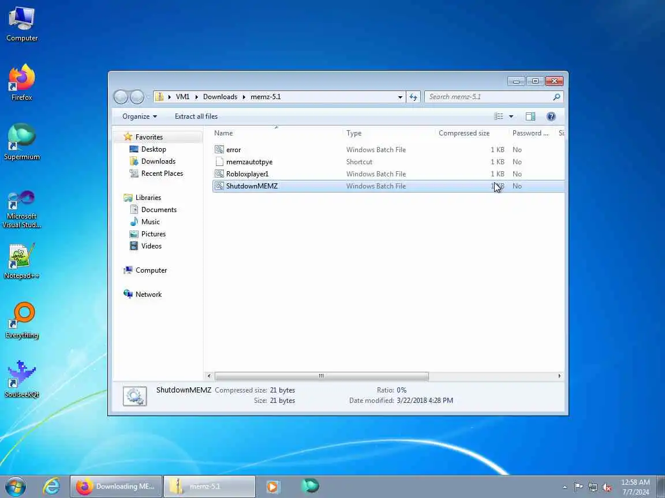Click the ShutdownMEMZ details pane file icon
The height and width of the screenshot is (498, 665).
(x=135, y=396)
